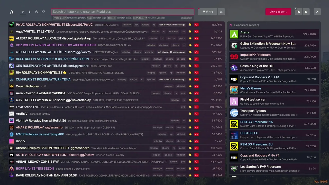Focus the server search input field
This screenshot has width=329, height=185.
coord(123,12)
